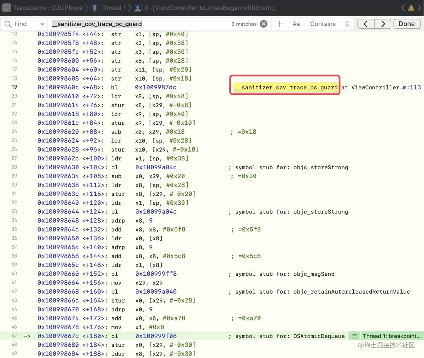Open the Contains match type dropdown
The width and height of the screenshot is (424, 358).
pyautogui.click(x=330, y=24)
